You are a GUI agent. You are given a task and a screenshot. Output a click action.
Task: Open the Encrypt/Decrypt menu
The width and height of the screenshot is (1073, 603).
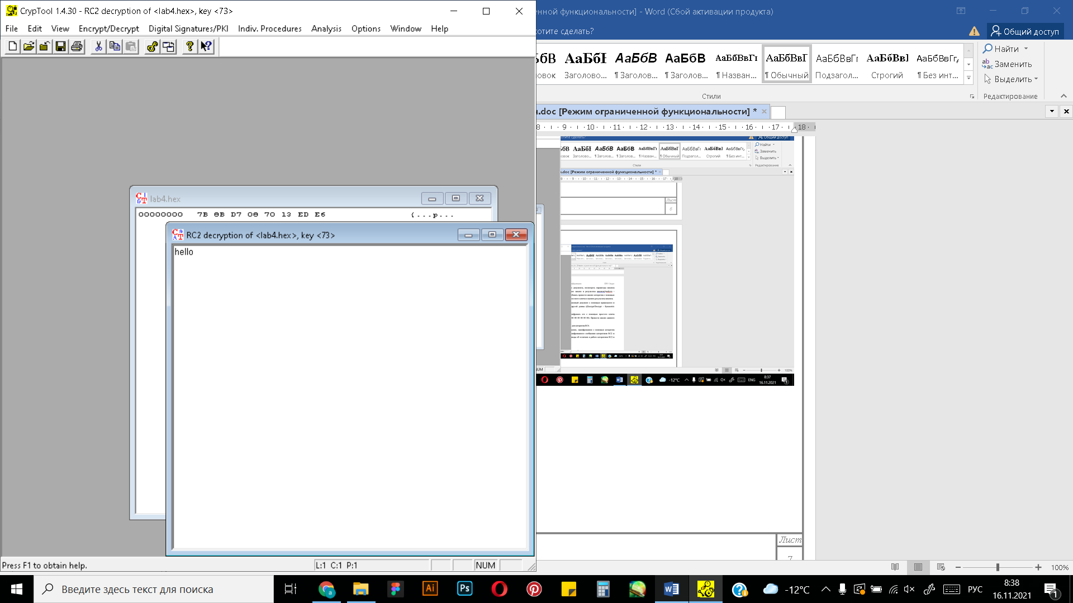click(x=109, y=28)
